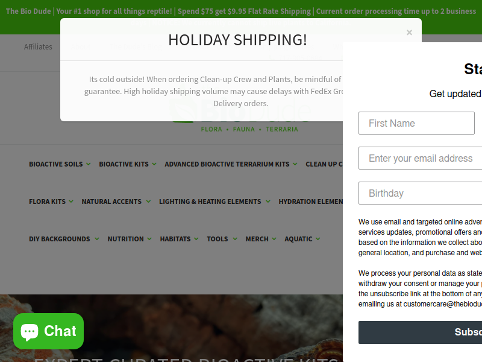
Task: Expand the Flora Kits chevron
Action: click(71, 202)
